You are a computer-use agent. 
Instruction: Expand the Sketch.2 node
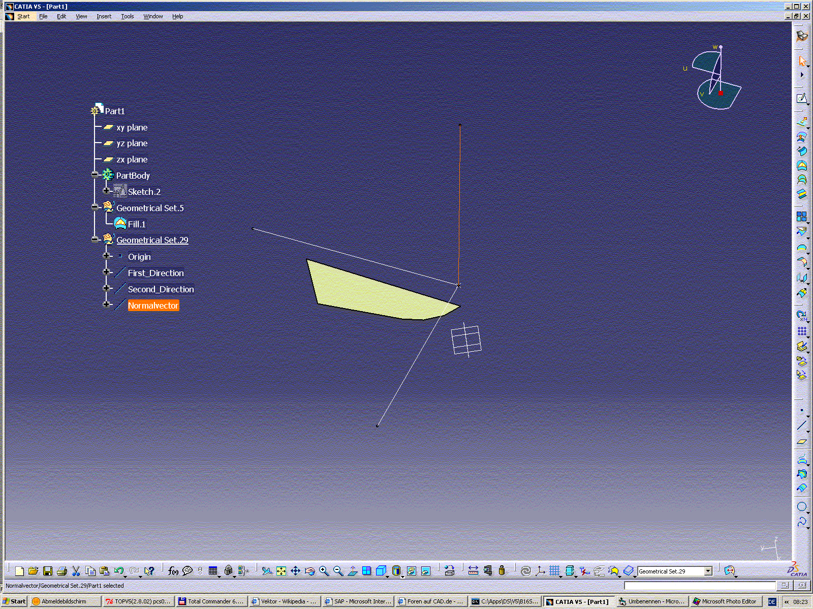pyautogui.click(x=106, y=191)
